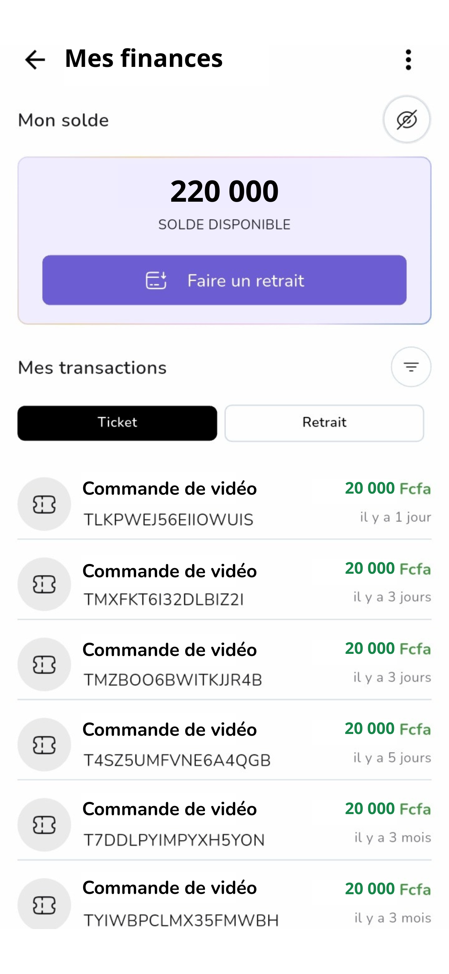Switch to the Retrait tab
This screenshot has width=449, height=974.
click(324, 423)
